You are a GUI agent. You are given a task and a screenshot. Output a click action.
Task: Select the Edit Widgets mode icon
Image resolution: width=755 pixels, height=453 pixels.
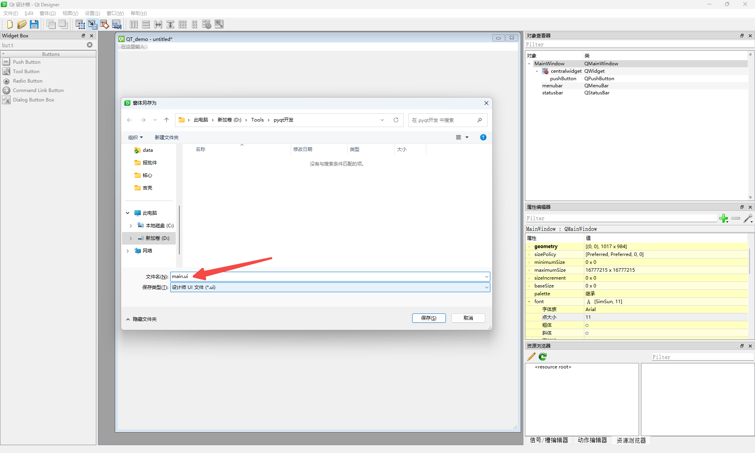click(x=80, y=24)
